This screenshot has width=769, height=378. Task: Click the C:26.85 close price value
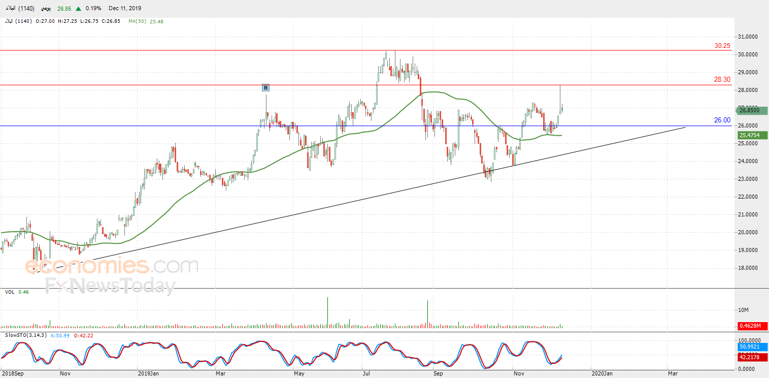(111, 21)
